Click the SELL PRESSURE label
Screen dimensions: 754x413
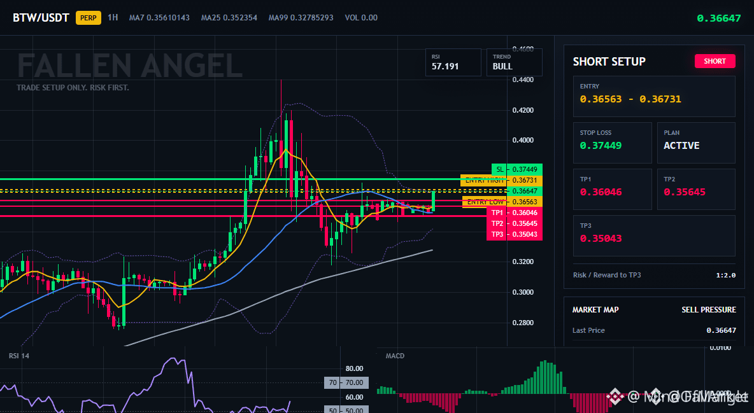(709, 310)
